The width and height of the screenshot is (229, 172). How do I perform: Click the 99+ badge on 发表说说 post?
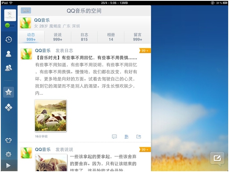click(x=145, y=149)
